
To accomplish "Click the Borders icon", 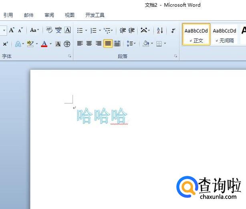I will 159,44.
